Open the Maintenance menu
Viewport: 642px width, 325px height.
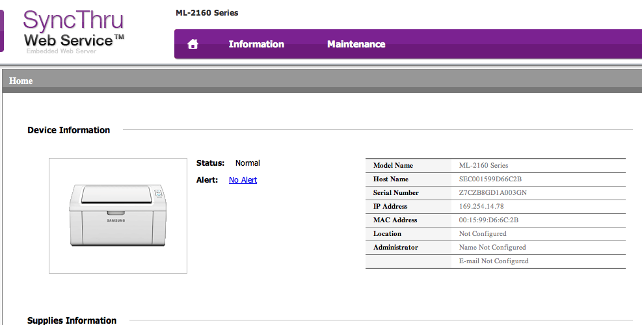(x=356, y=44)
